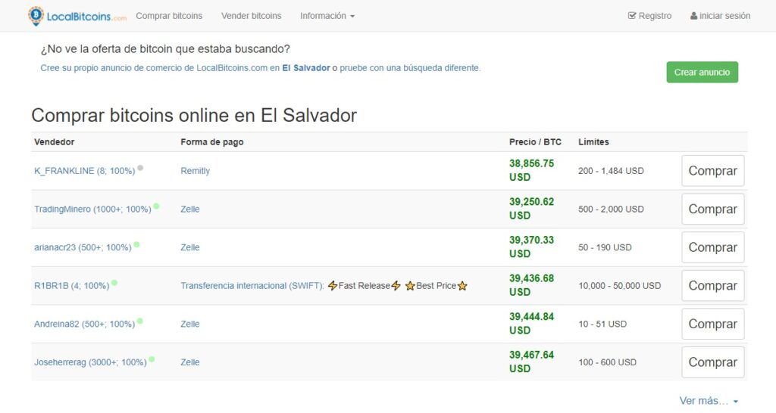Viewport: 776px width, 413px height.
Task: Click price 39,370.33 USD
Action: (x=531, y=247)
